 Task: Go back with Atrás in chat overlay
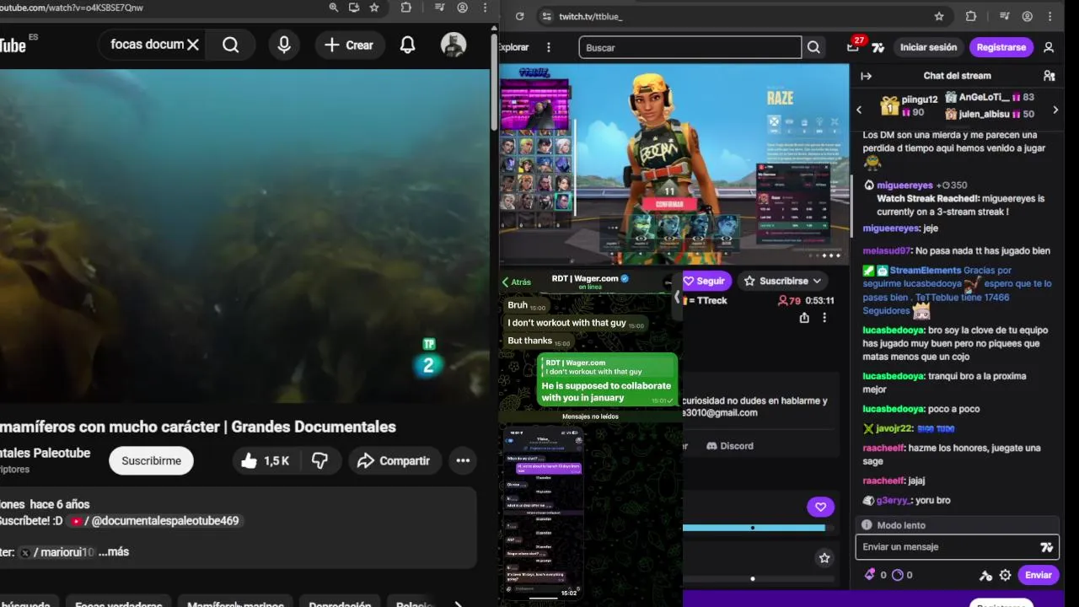click(x=517, y=282)
